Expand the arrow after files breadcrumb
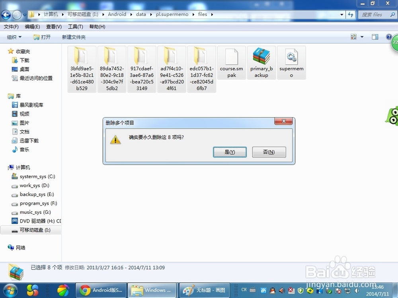398x298 pixels. coord(212,14)
